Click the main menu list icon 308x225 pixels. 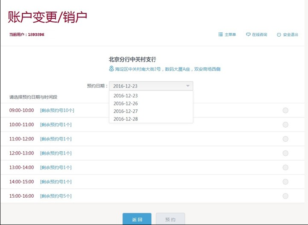tap(220, 35)
